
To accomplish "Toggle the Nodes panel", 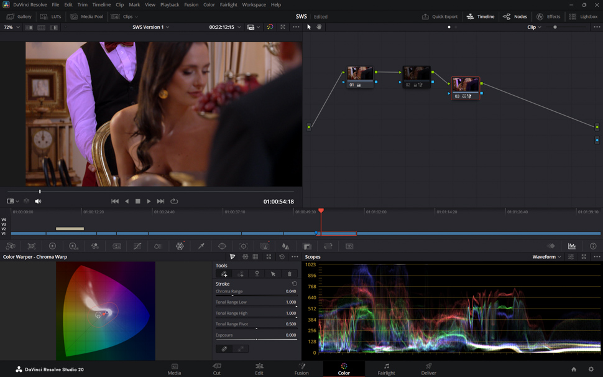I will [515, 17].
